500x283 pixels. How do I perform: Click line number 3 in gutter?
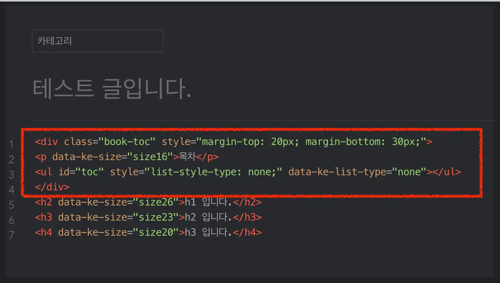click(12, 175)
